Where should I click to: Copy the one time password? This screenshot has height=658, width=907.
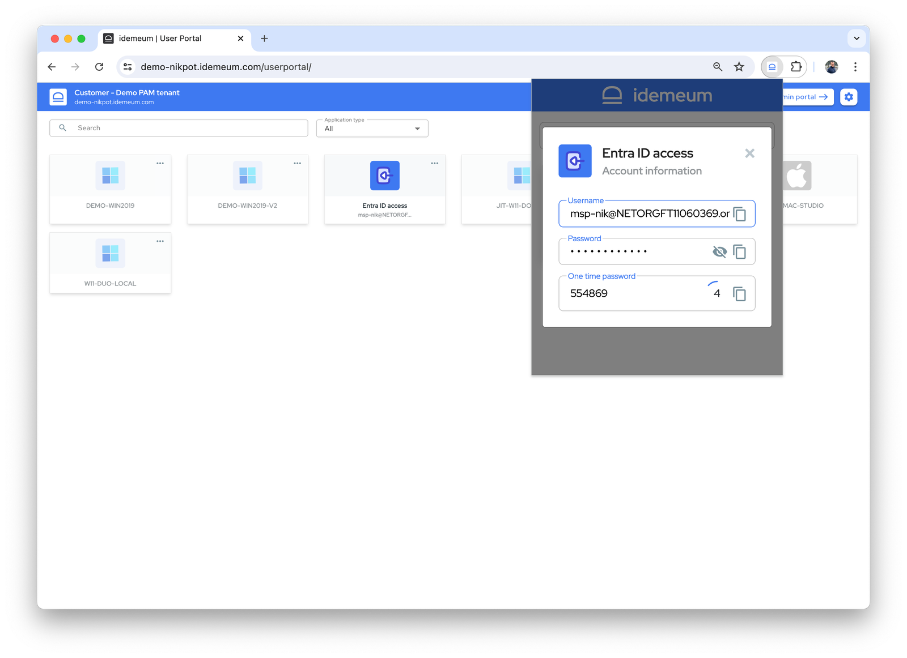[739, 294]
